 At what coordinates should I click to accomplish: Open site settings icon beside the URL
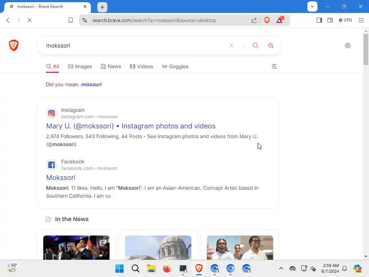(x=85, y=20)
